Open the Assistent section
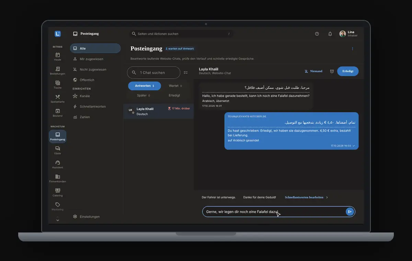 coord(57,165)
